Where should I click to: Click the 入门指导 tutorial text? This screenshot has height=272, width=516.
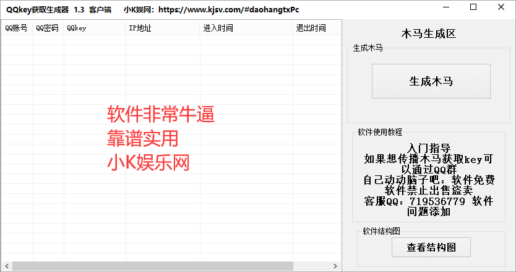pyautogui.click(x=429, y=148)
